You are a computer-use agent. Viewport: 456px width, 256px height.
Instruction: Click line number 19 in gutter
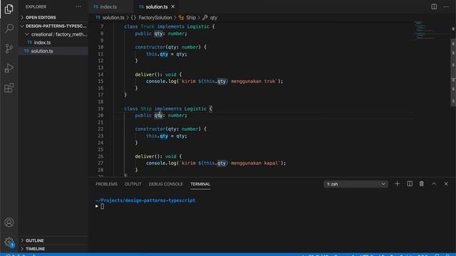pyautogui.click(x=100, y=109)
